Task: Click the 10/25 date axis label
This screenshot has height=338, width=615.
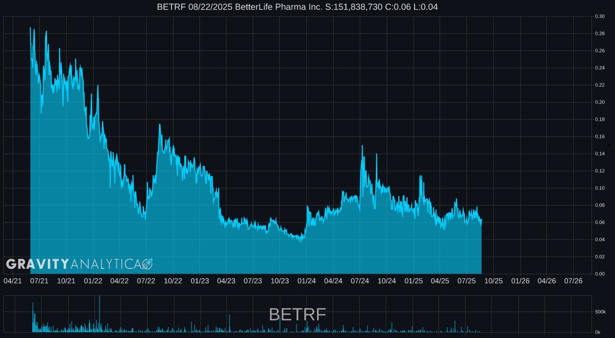Action: (x=493, y=281)
